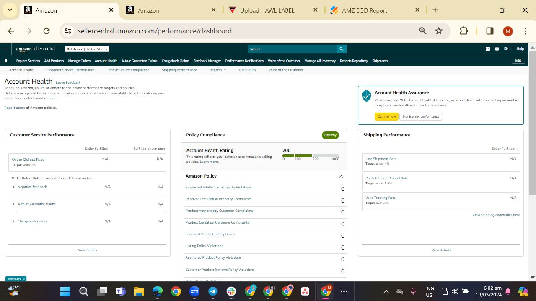Click View details under Shipping Performance
Screen dimensions: 536x301
tap(441, 250)
